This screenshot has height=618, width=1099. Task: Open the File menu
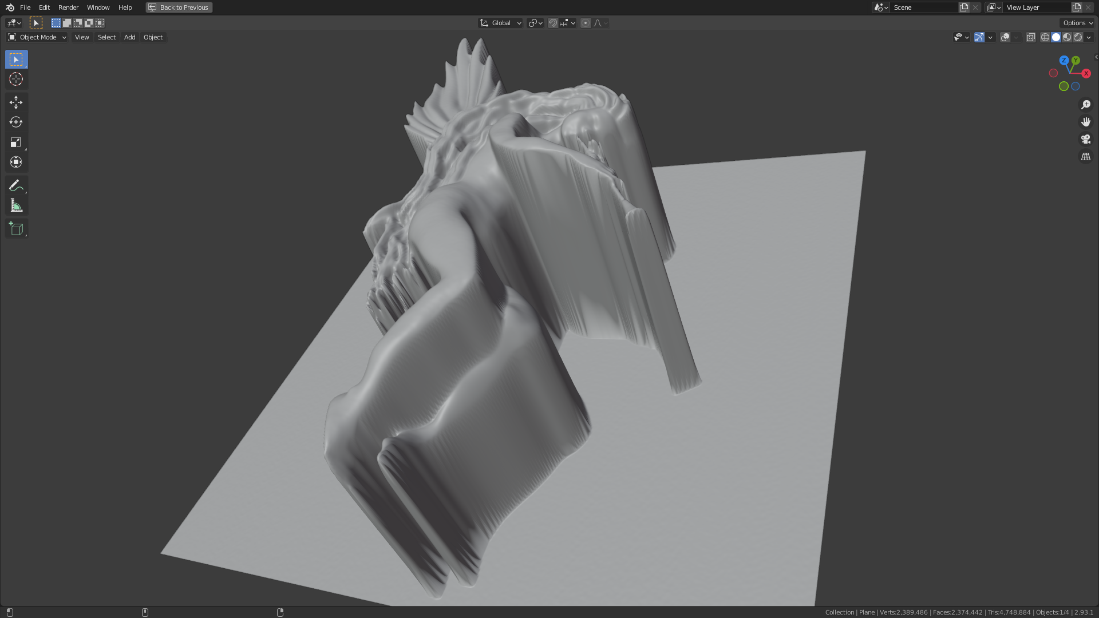25,7
